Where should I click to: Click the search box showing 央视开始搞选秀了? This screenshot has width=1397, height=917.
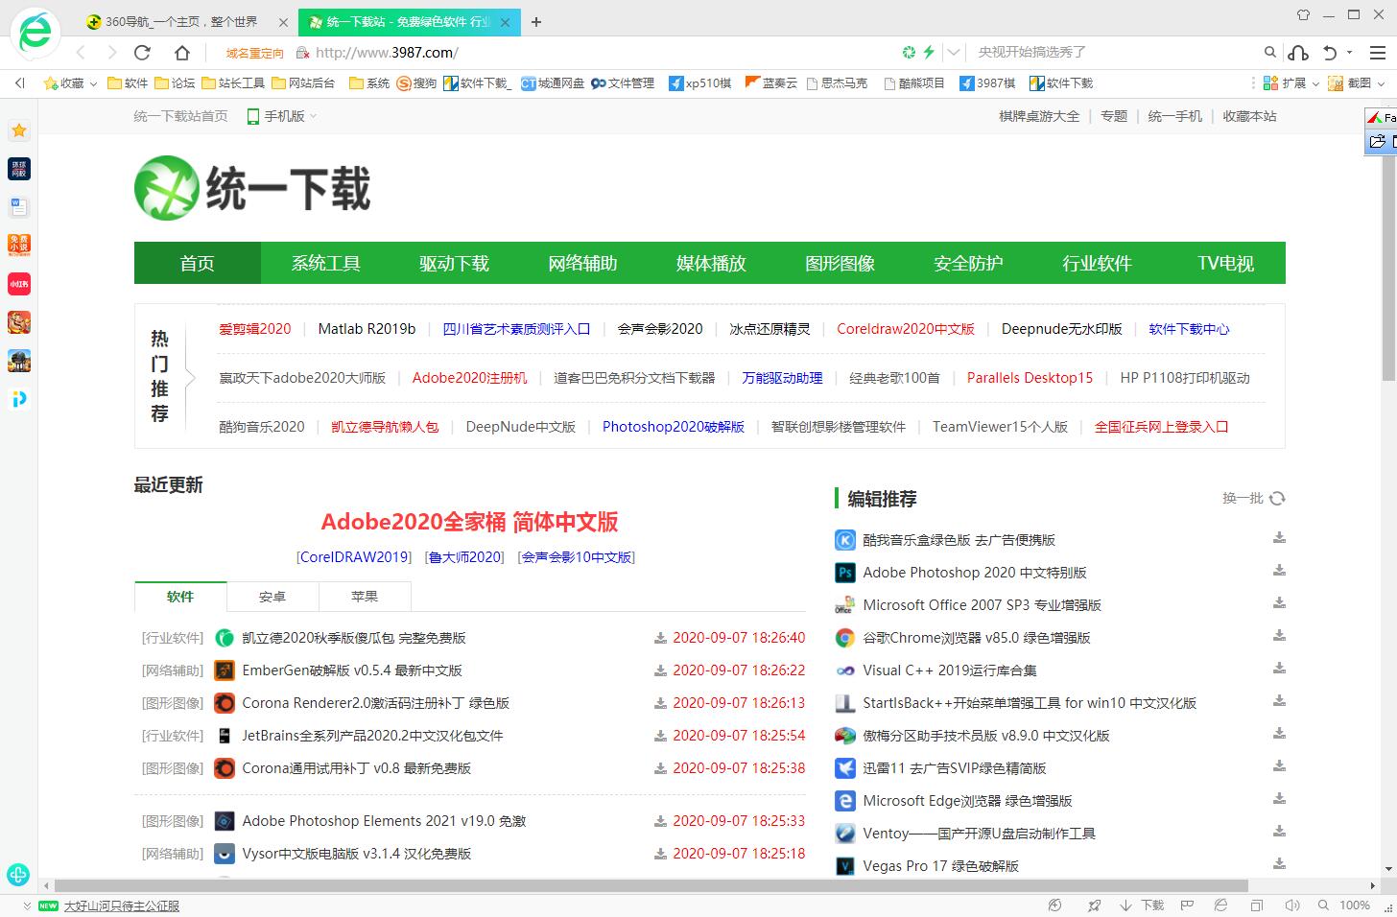[1113, 53]
